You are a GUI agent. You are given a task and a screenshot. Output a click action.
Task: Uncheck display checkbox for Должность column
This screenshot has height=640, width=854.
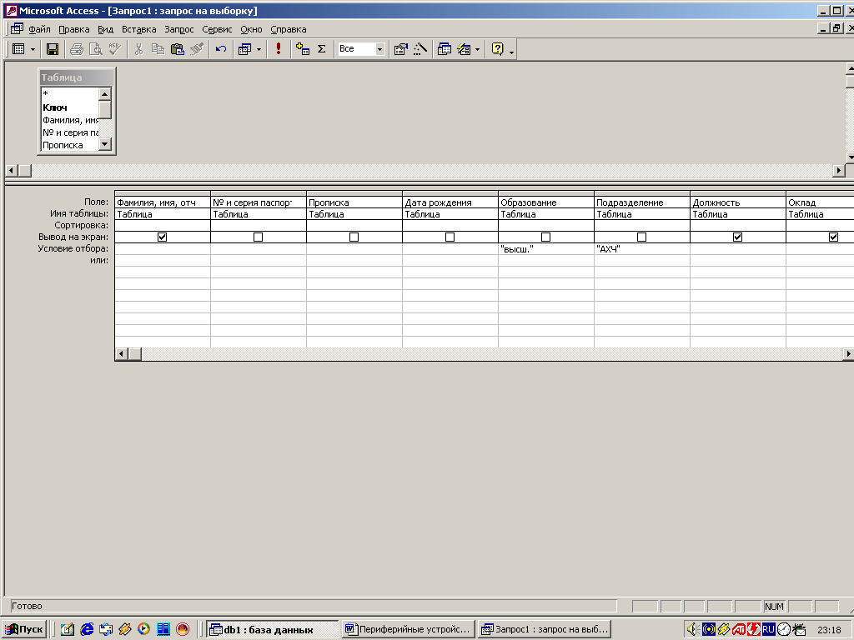[737, 237]
